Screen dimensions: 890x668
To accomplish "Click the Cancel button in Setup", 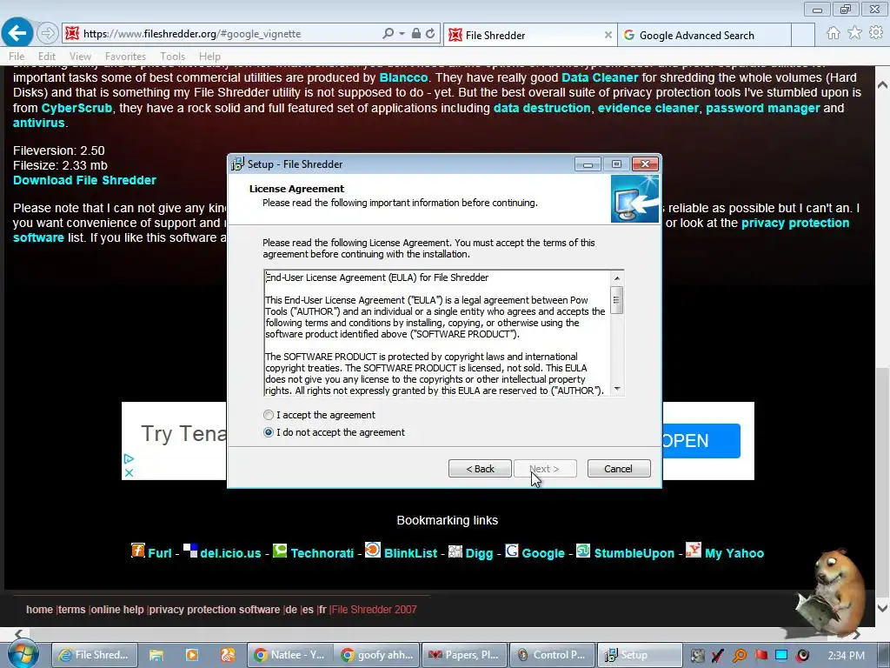I will tap(618, 469).
